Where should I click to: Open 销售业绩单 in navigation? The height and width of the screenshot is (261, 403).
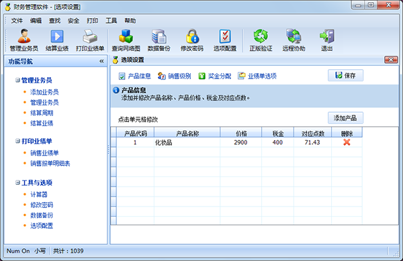click(x=44, y=153)
